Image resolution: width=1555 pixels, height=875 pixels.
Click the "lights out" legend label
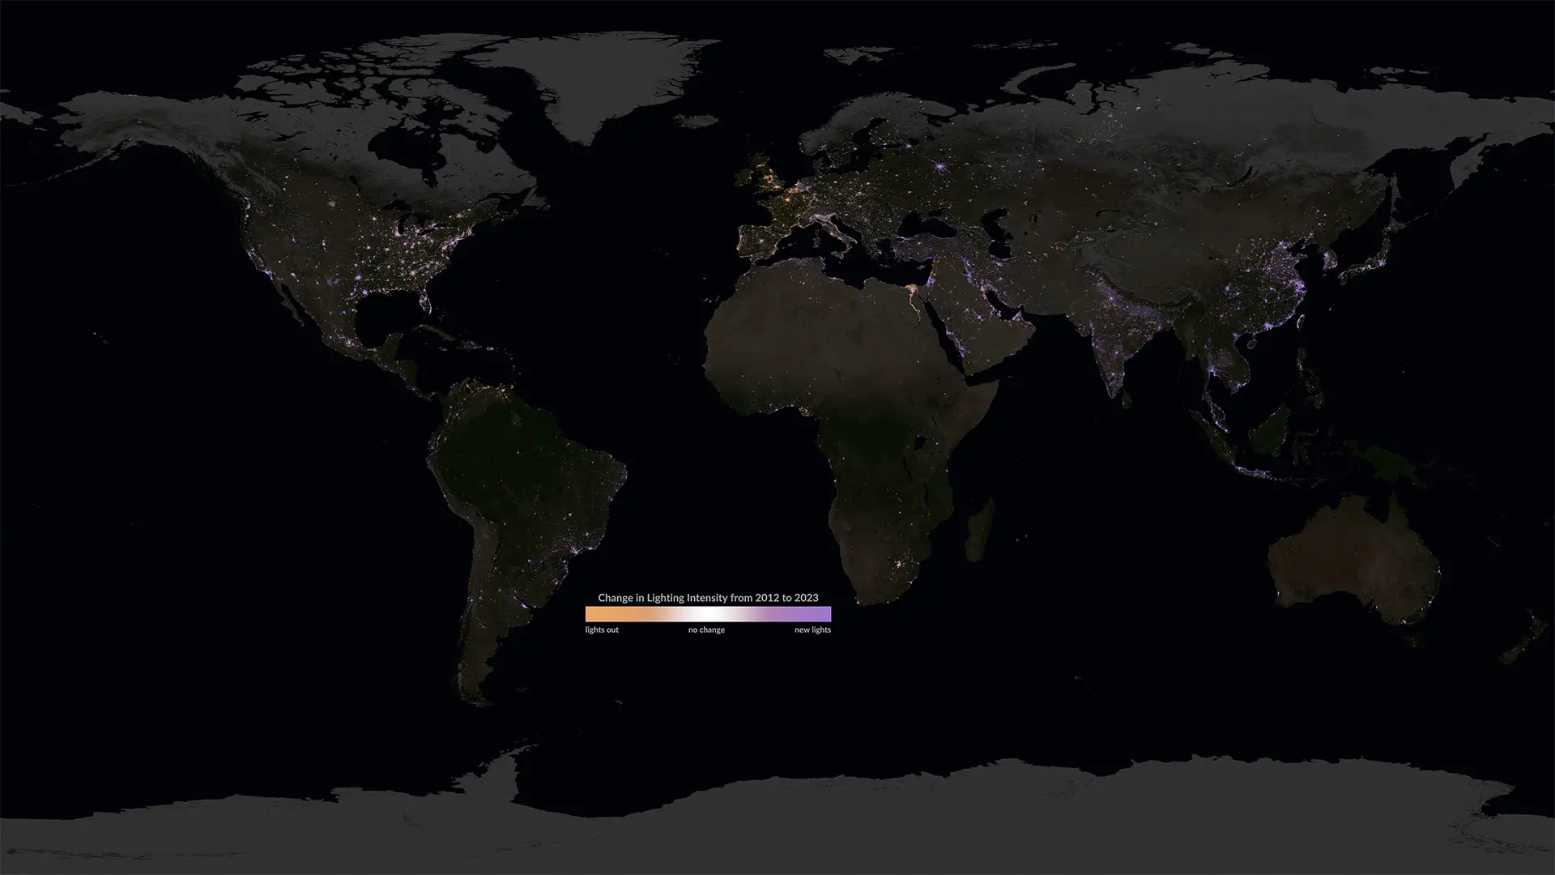point(602,630)
